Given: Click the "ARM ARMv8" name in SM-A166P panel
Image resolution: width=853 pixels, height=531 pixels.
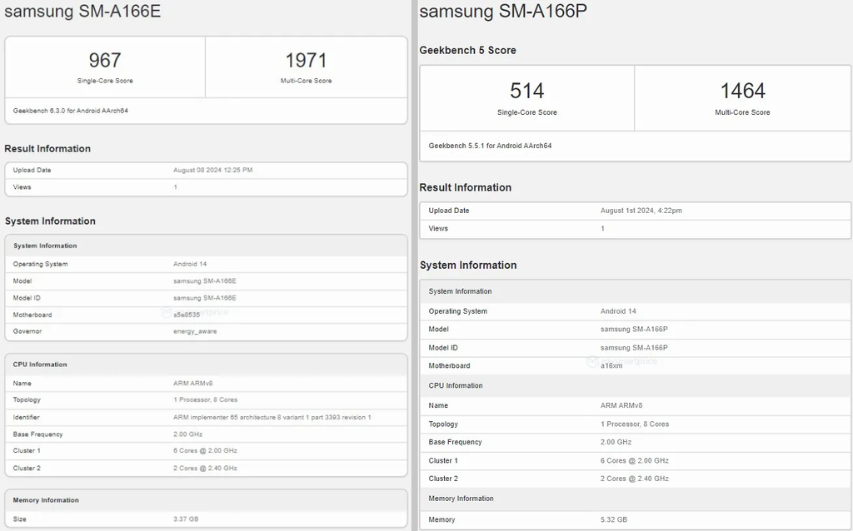Looking at the screenshot, I should coord(621,405).
